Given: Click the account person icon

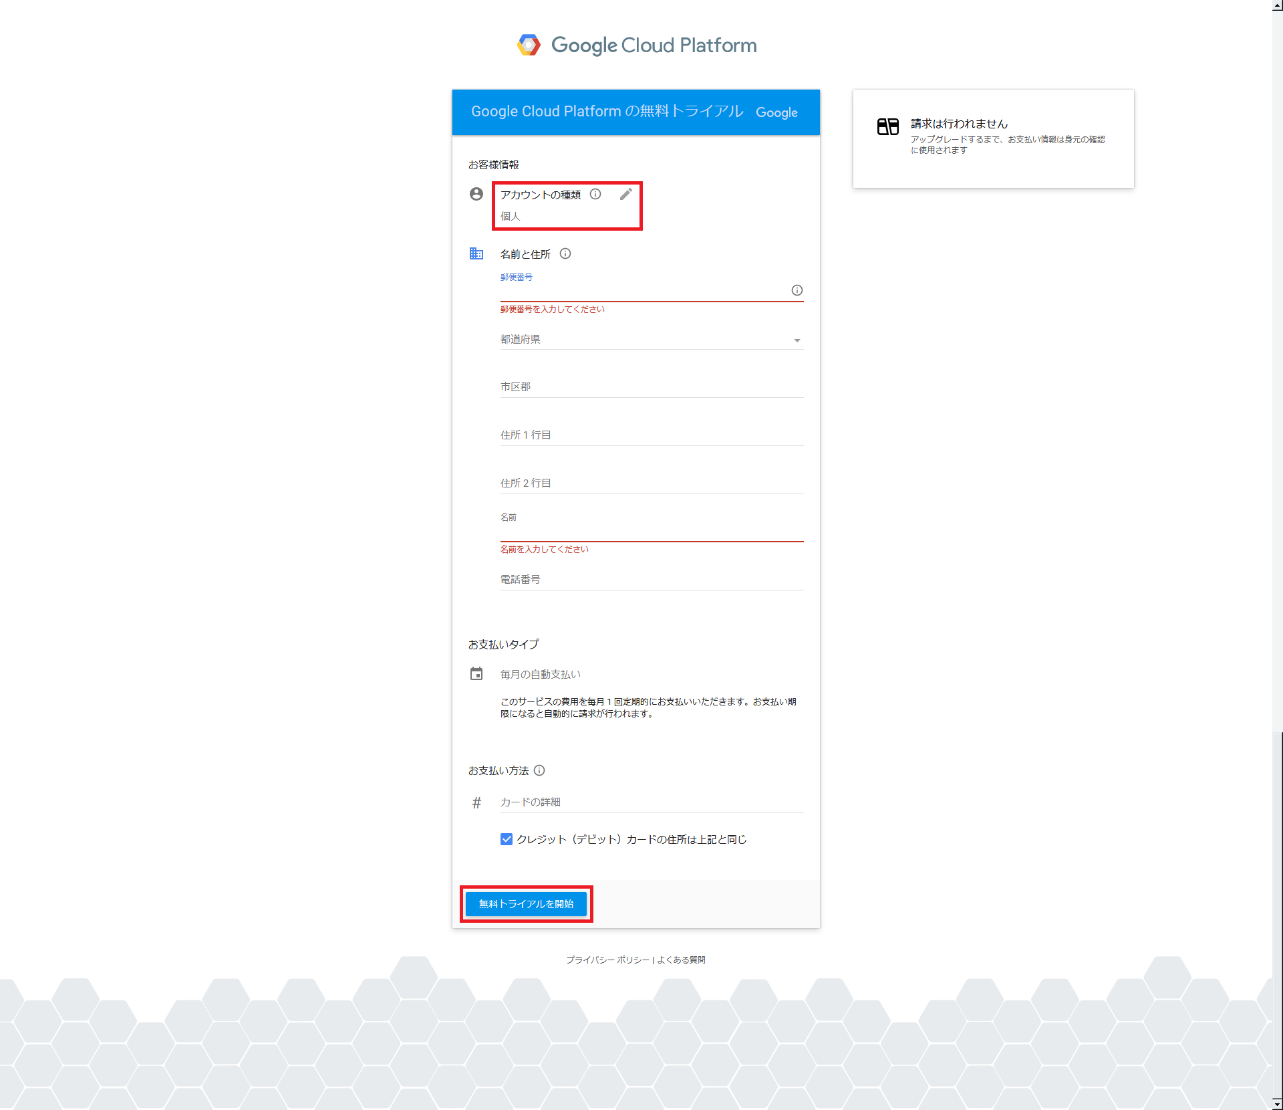Looking at the screenshot, I should [476, 194].
